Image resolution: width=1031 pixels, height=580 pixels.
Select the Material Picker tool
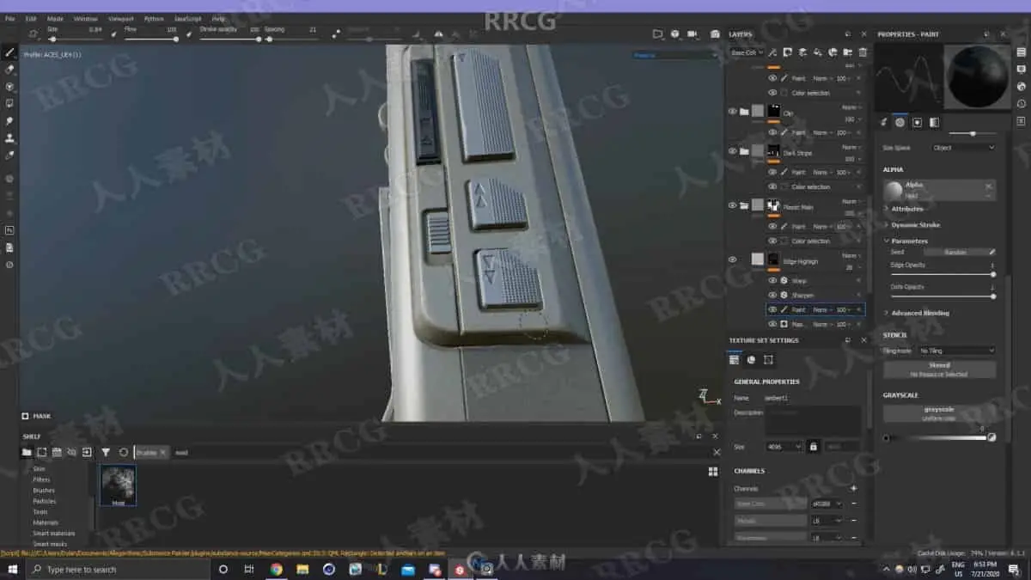9,156
